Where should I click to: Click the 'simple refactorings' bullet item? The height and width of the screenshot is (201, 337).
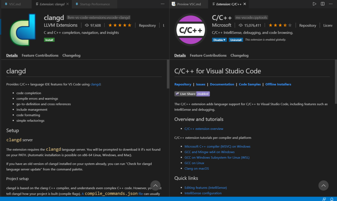click(30, 120)
